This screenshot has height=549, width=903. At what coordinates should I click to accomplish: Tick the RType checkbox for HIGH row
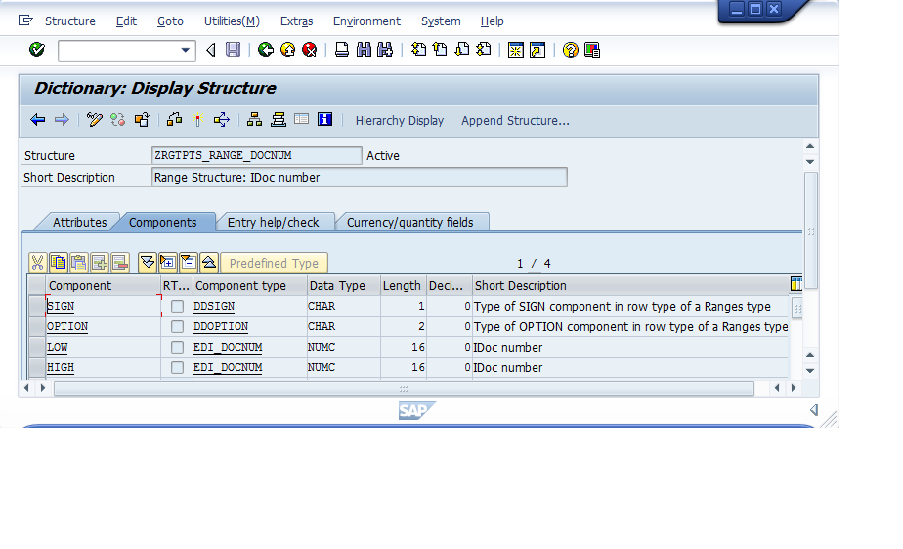pos(177,368)
